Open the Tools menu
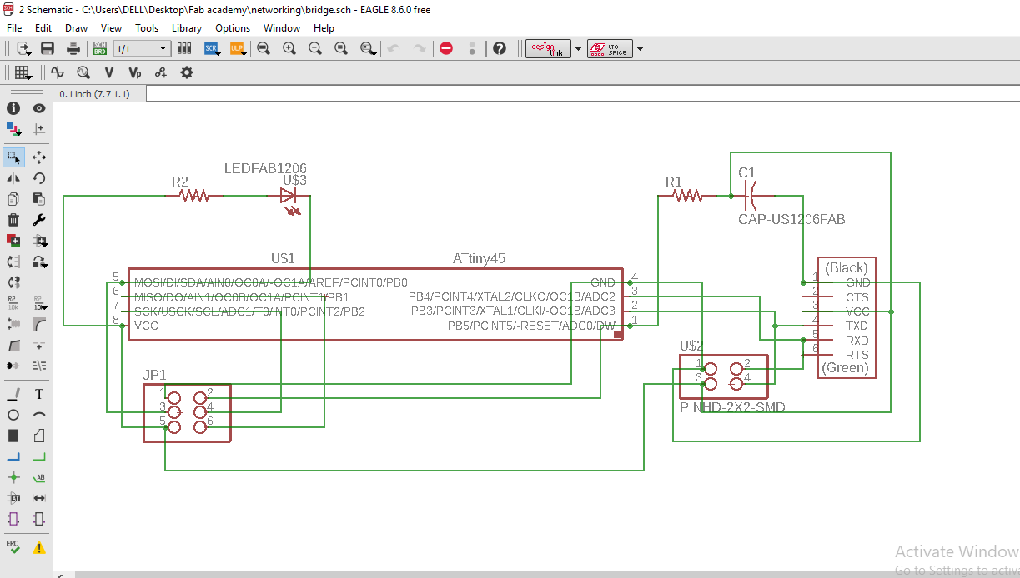Viewport: 1020px width, 578px height. [x=147, y=27]
